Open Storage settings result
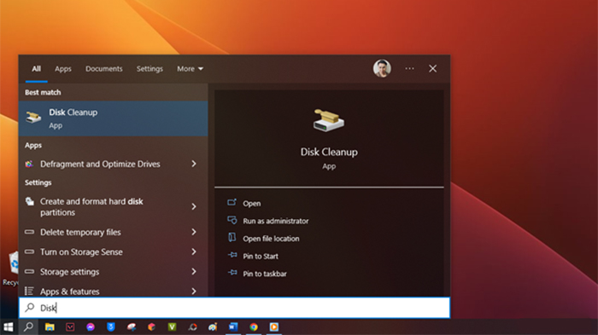598x335 pixels. (113, 271)
